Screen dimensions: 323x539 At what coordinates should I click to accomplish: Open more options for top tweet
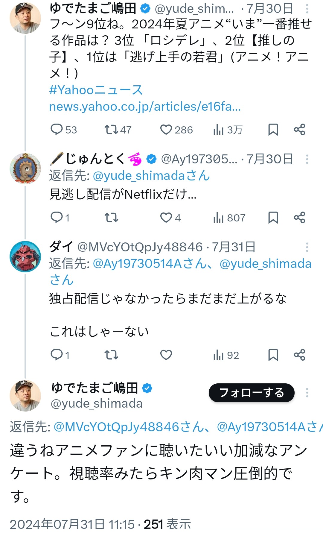[307, 9]
